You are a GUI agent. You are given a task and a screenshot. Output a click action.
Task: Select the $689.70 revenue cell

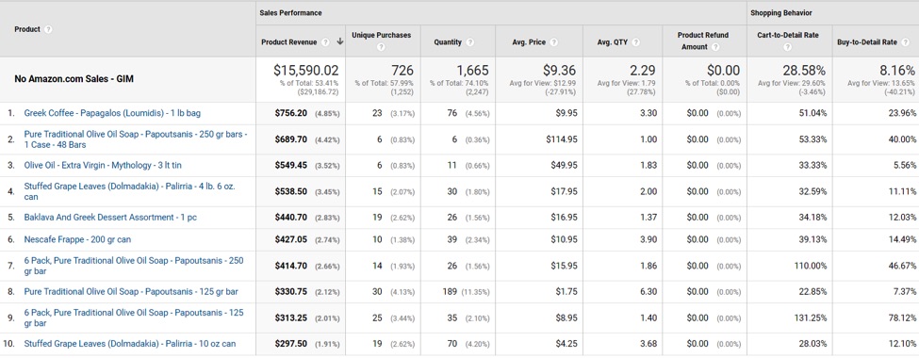290,139
